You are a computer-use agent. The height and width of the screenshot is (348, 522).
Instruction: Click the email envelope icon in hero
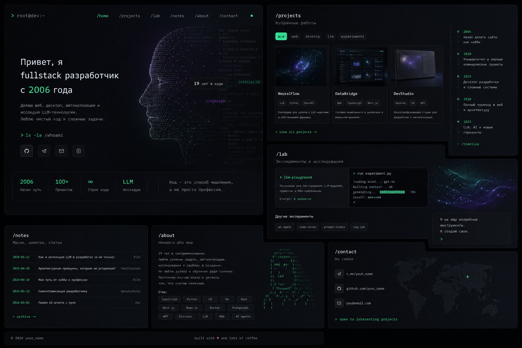[62, 151]
